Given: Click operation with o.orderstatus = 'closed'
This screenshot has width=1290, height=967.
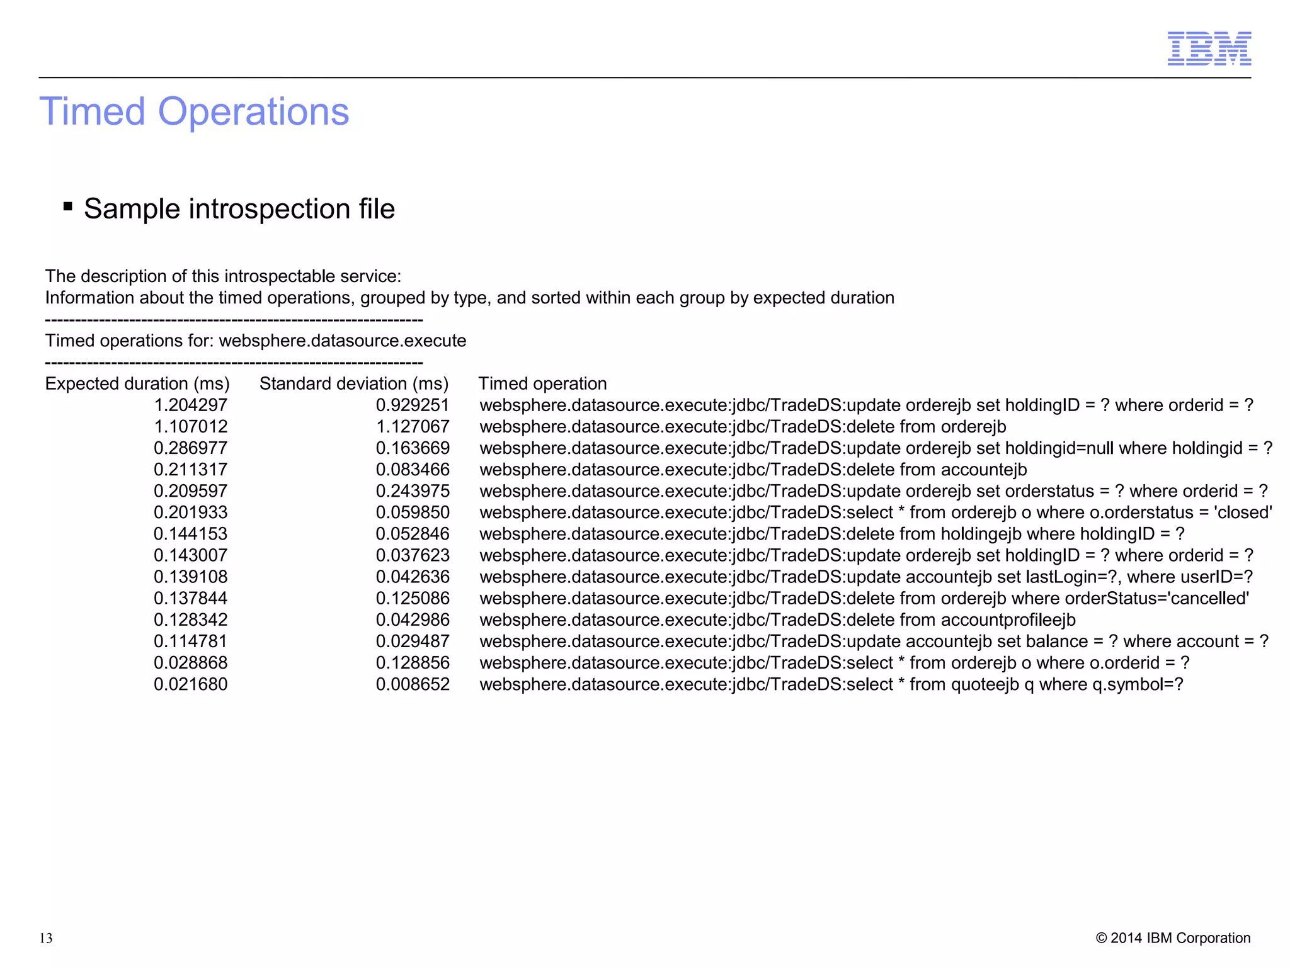Looking at the screenshot, I should [876, 512].
